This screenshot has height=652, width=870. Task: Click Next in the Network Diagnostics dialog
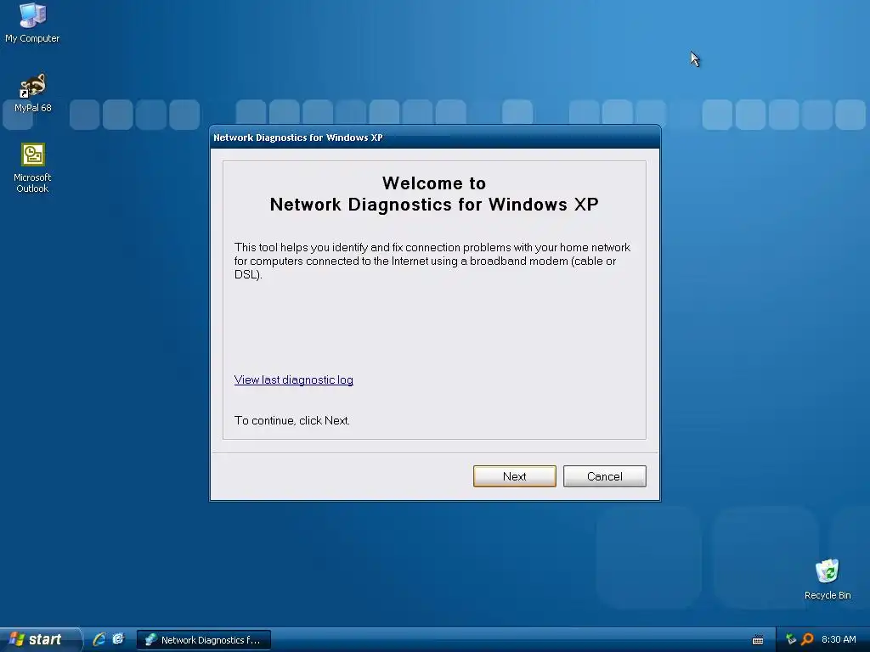point(514,476)
